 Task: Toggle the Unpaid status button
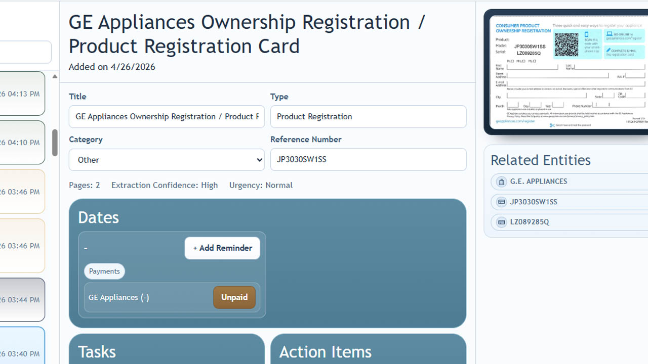point(234,297)
